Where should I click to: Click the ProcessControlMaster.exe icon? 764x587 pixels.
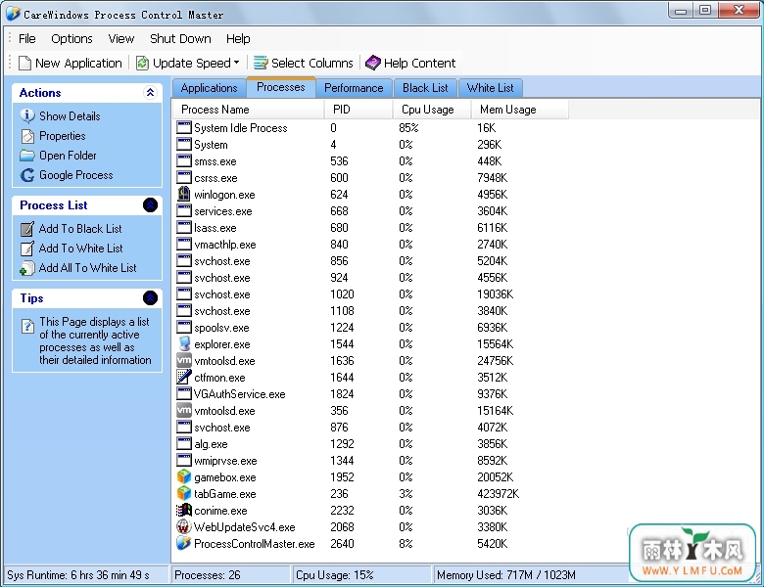(x=184, y=543)
